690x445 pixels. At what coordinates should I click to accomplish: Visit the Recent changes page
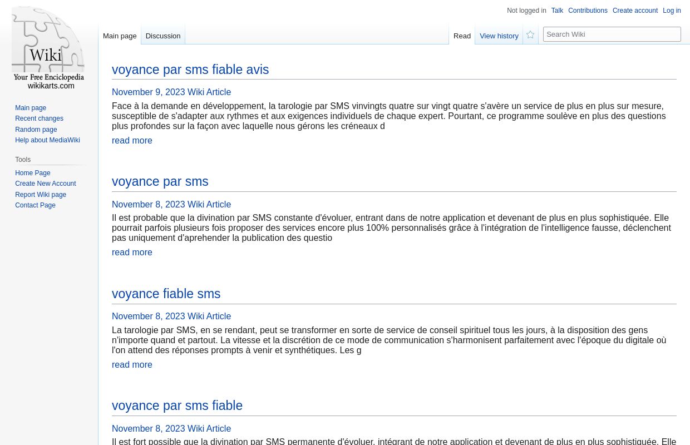coord(39,118)
